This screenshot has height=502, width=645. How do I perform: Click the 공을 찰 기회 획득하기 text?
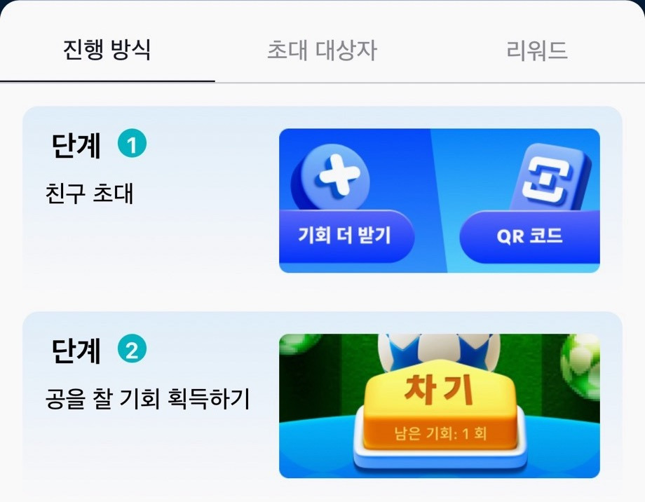(148, 399)
